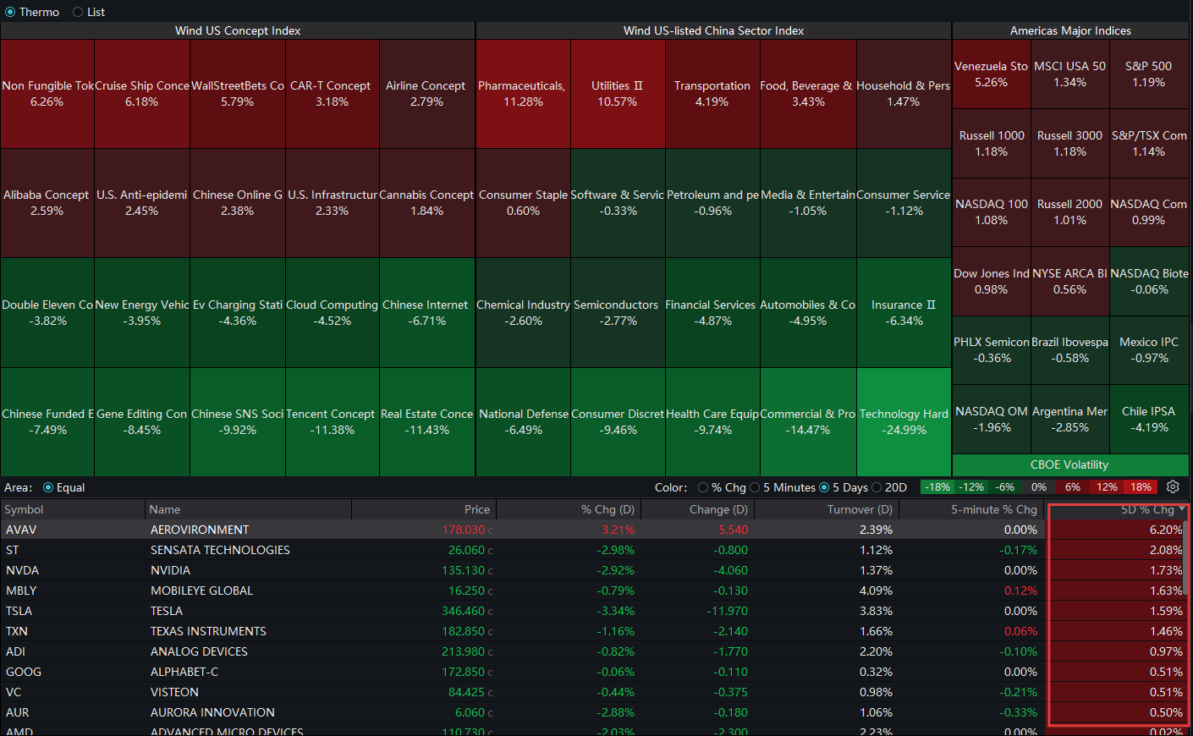Viewport: 1193px width, 736px height.
Task: Choose % Chg color option
Action: coord(703,487)
